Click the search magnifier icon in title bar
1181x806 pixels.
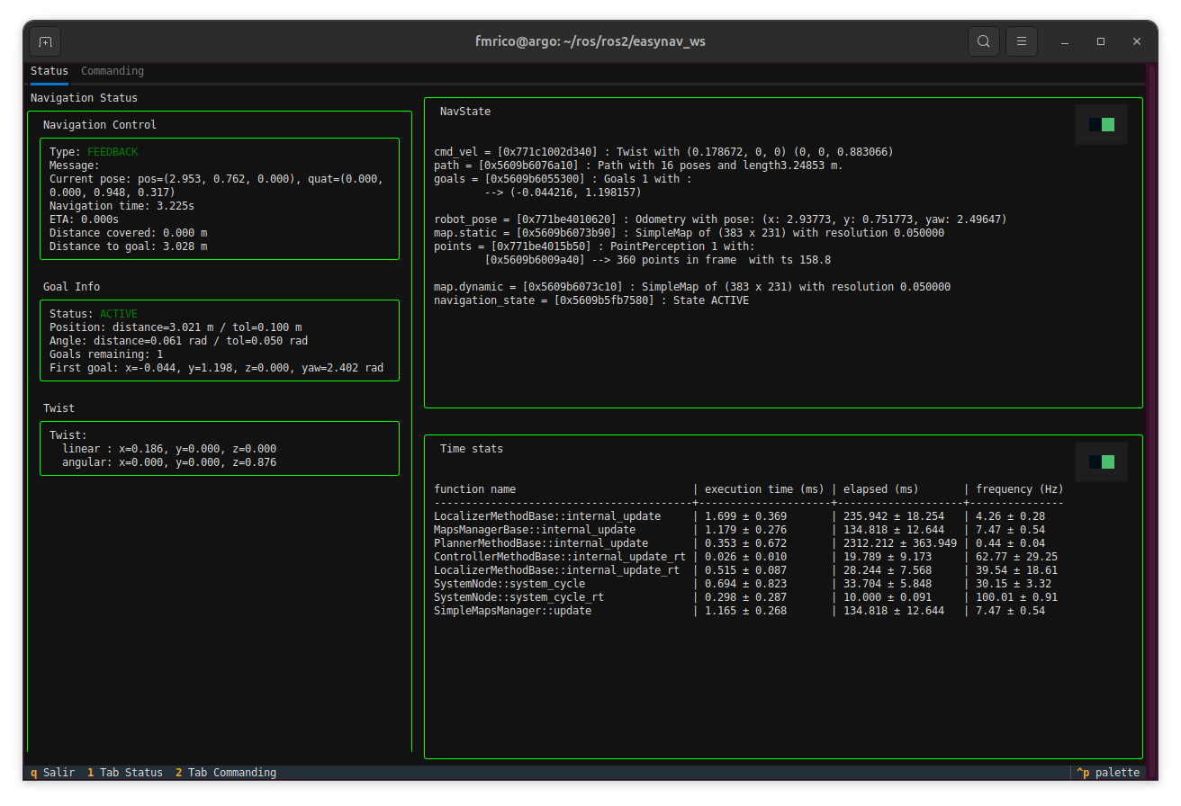pyautogui.click(x=984, y=41)
